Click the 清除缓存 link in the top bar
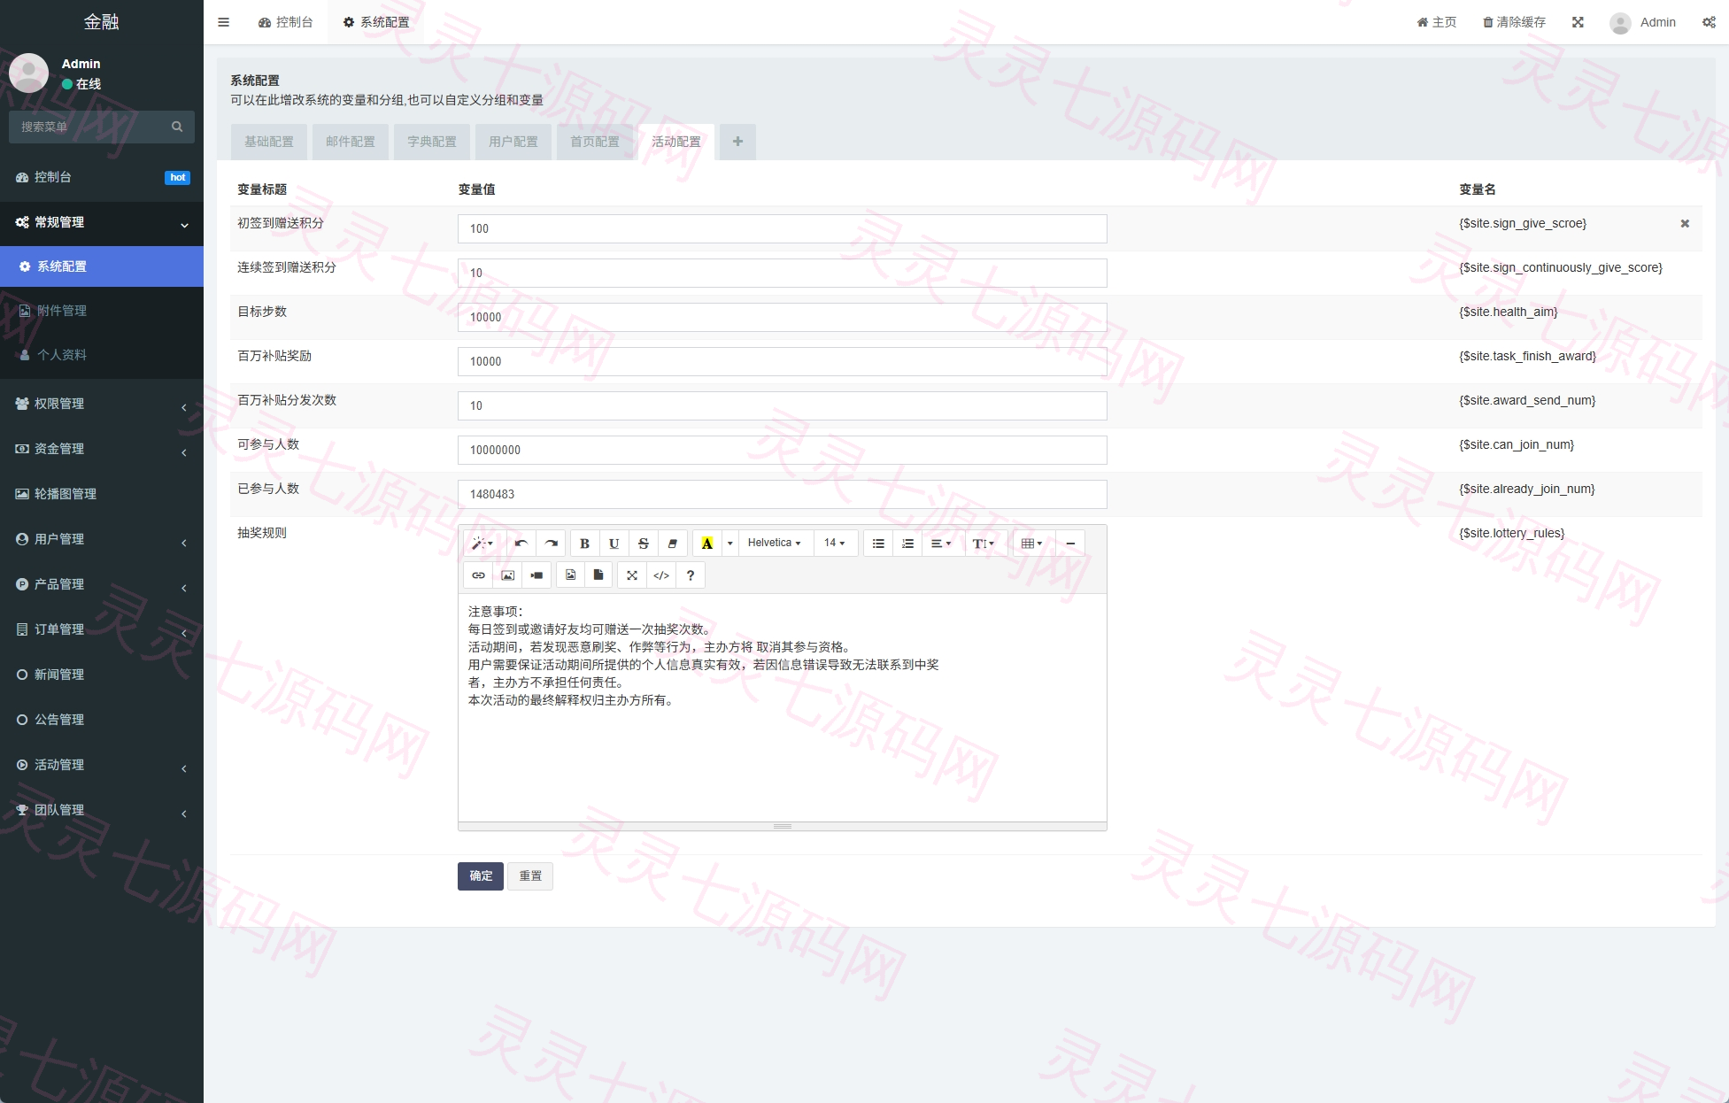This screenshot has width=1729, height=1103. (x=1514, y=22)
